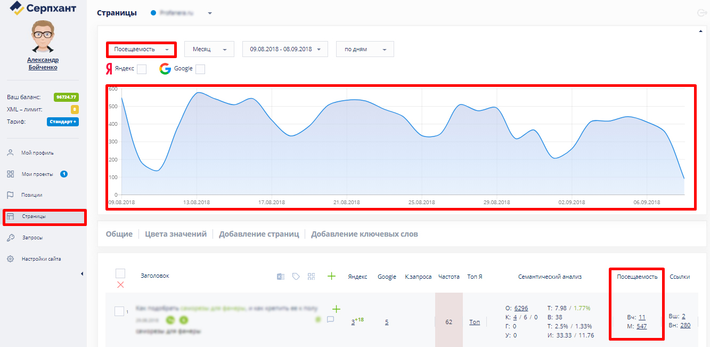Open the Месяц period dropdown
The image size is (710, 347).
tap(209, 50)
